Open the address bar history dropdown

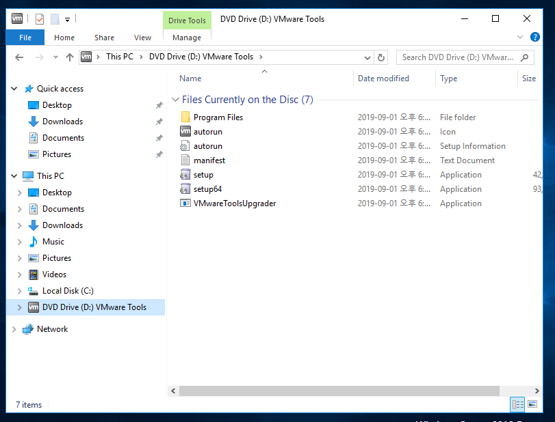click(x=367, y=57)
